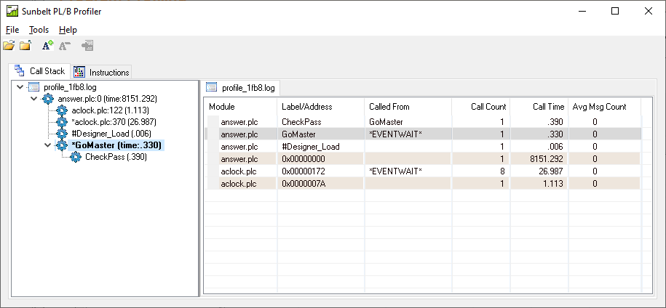Switch to the Instructions tab
This screenshot has height=308, width=666.
click(x=102, y=72)
